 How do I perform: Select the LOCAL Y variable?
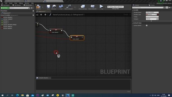click(6, 23)
